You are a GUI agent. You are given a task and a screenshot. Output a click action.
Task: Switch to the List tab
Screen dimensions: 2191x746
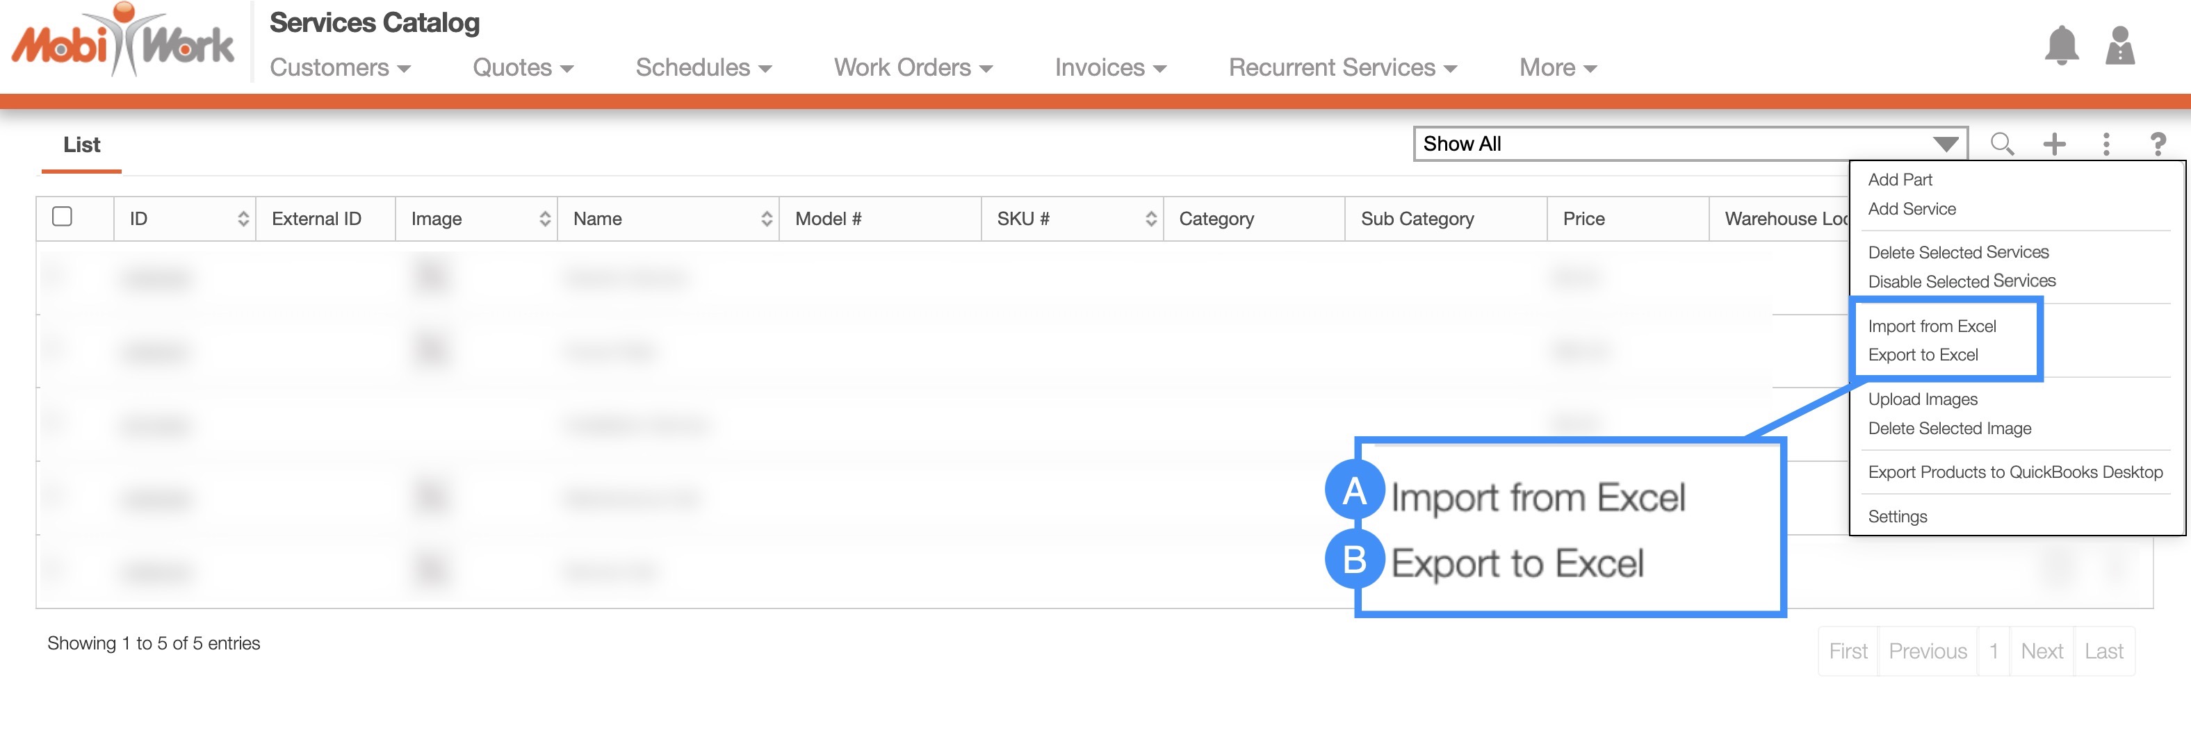(x=81, y=145)
